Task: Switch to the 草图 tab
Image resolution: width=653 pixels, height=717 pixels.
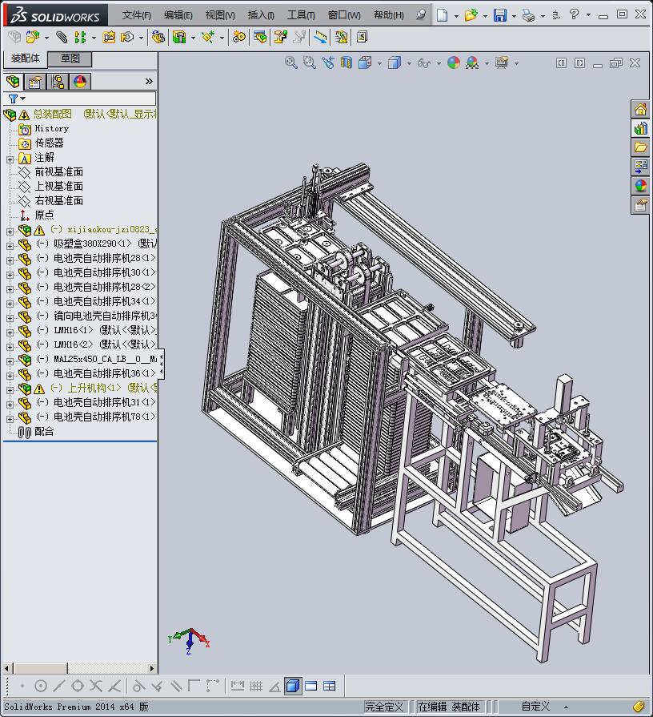Action: click(x=70, y=58)
